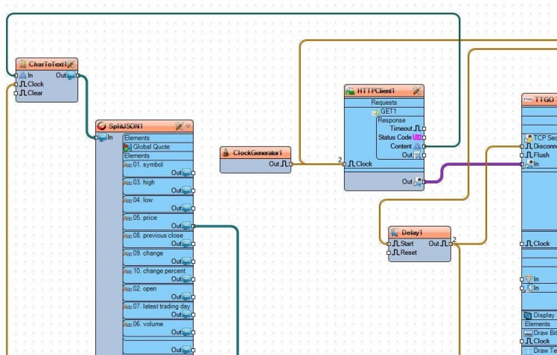Click the Delay1 Start pin
This screenshot has width=557, height=355.
[x=389, y=244]
